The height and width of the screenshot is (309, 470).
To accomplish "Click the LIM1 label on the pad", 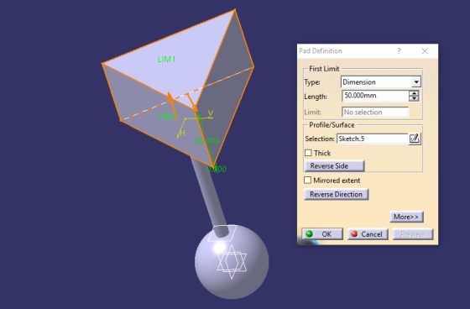I will point(167,60).
